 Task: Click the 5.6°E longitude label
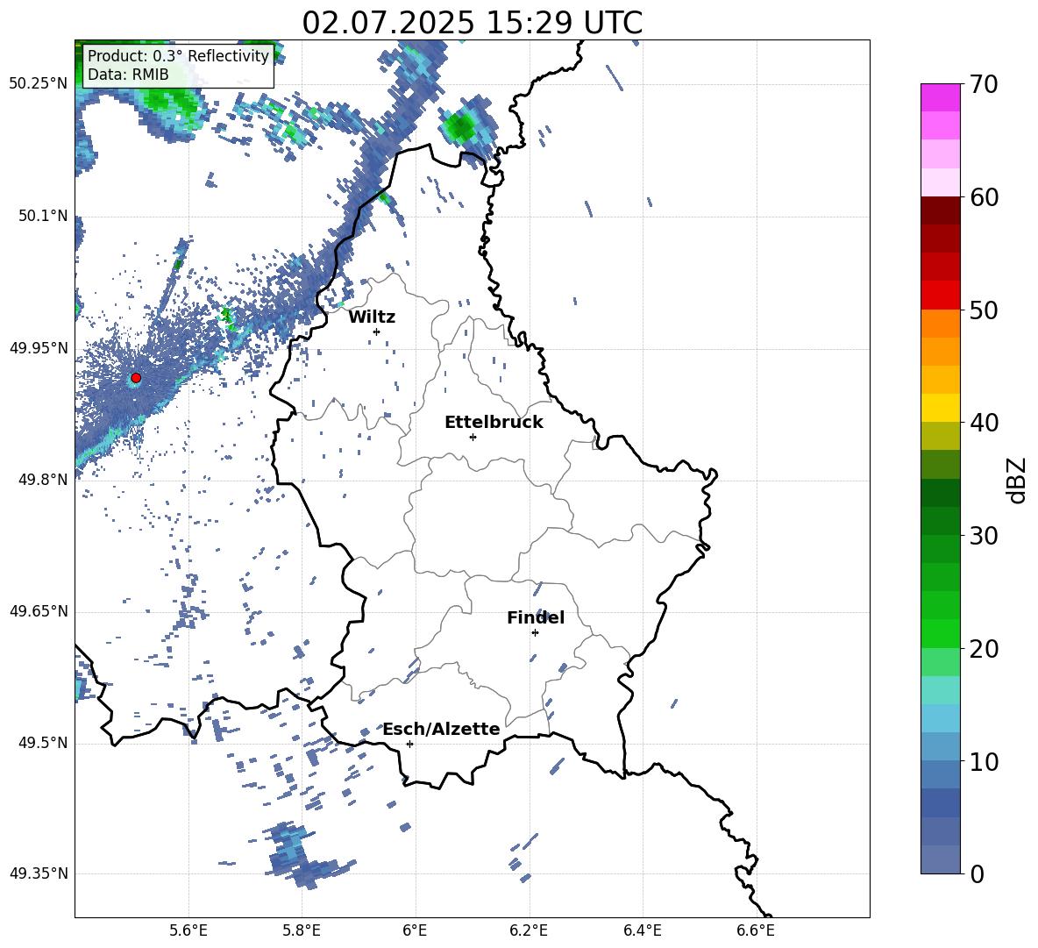188,930
